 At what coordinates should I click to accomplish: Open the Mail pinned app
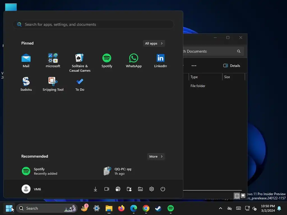click(x=26, y=60)
